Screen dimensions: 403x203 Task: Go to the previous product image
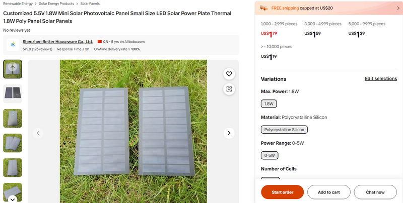pos(38,133)
